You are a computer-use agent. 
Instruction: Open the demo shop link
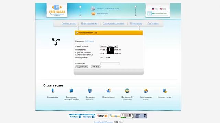point(102,14)
